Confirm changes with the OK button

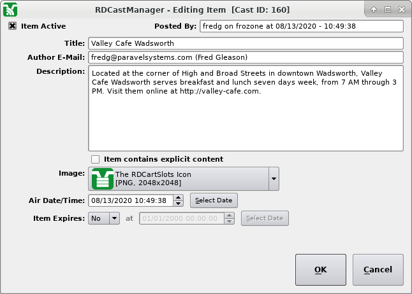320,270
